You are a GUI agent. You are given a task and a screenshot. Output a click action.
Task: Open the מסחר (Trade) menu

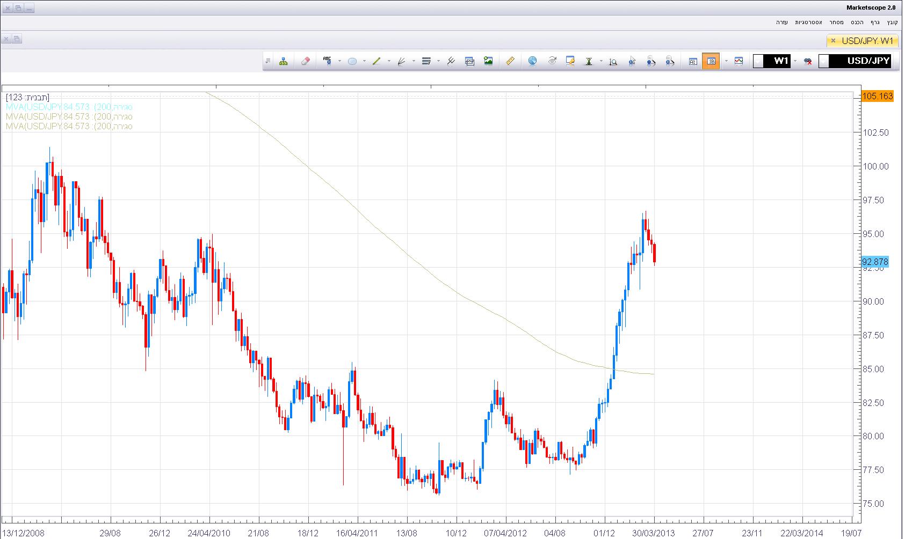pyautogui.click(x=836, y=22)
